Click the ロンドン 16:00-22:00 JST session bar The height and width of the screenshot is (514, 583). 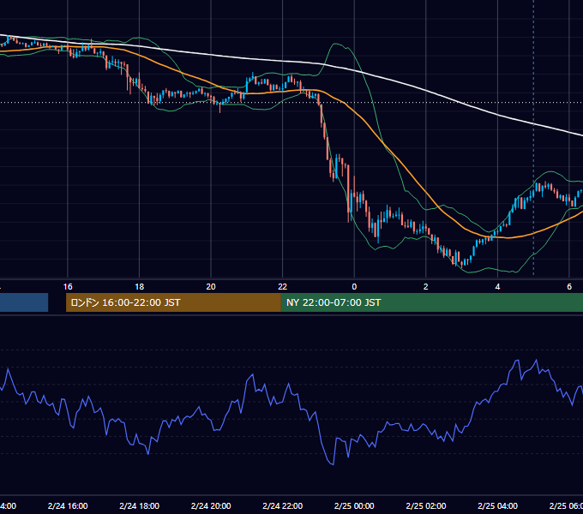[x=173, y=302]
